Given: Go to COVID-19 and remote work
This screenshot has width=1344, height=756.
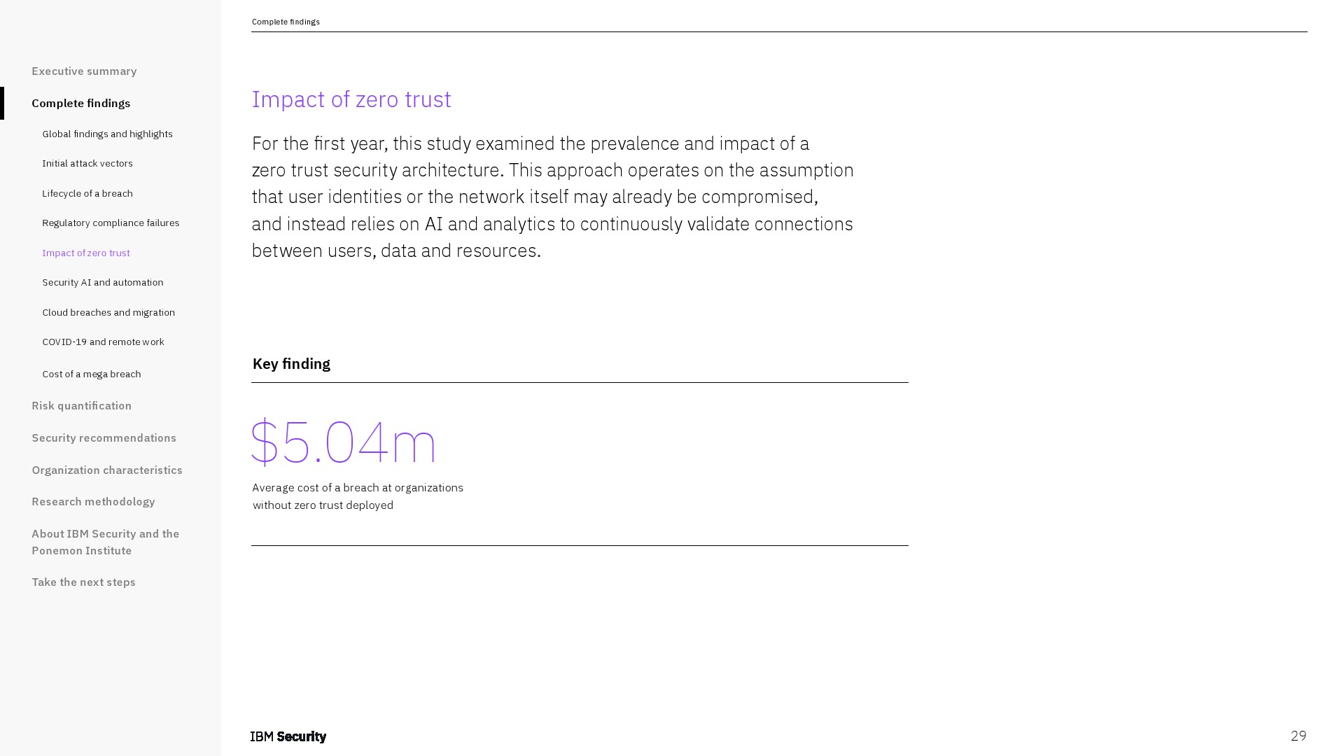Looking at the screenshot, I should [x=103, y=342].
